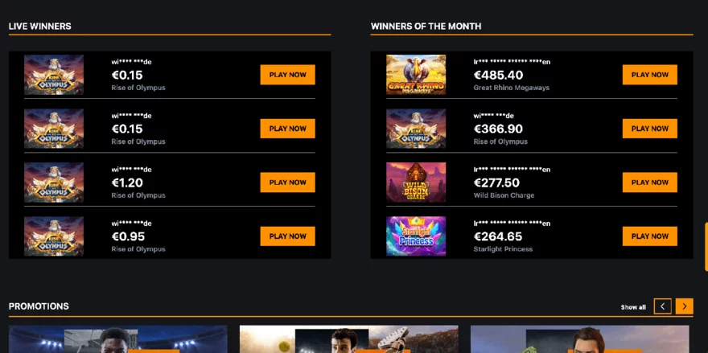Open Great Rhino Megaways game thumbnail
Screen dimensions: 708x353
click(x=416, y=75)
